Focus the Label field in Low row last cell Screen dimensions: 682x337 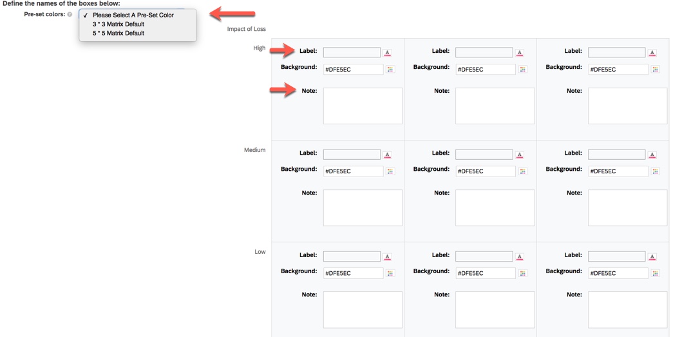617,256
